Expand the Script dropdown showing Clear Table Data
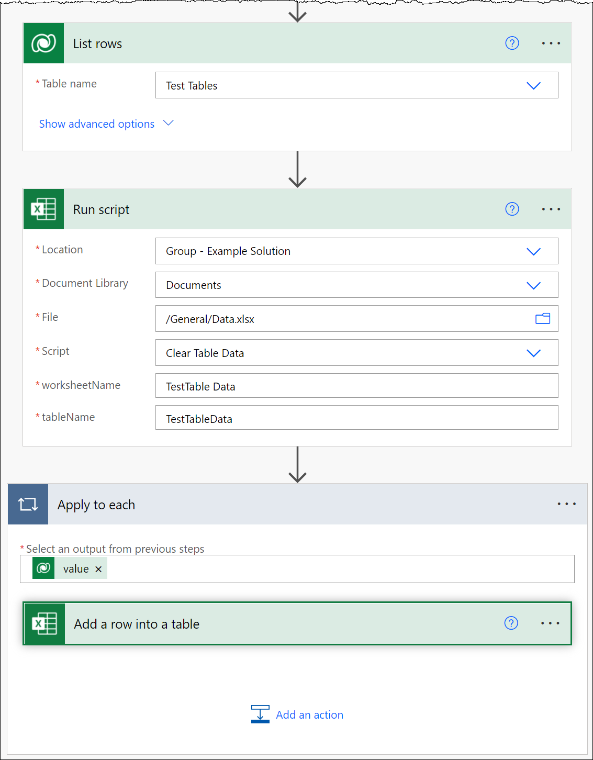The image size is (593, 760). (533, 353)
